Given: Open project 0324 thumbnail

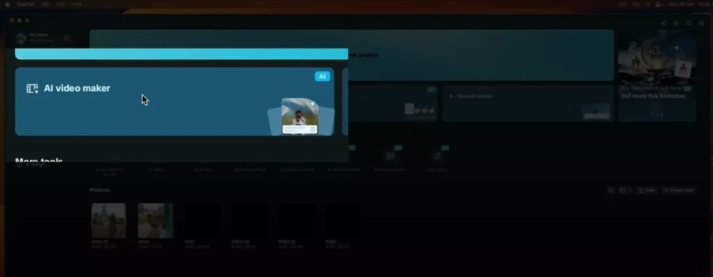Looking at the screenshot, I should click(155, 221).
